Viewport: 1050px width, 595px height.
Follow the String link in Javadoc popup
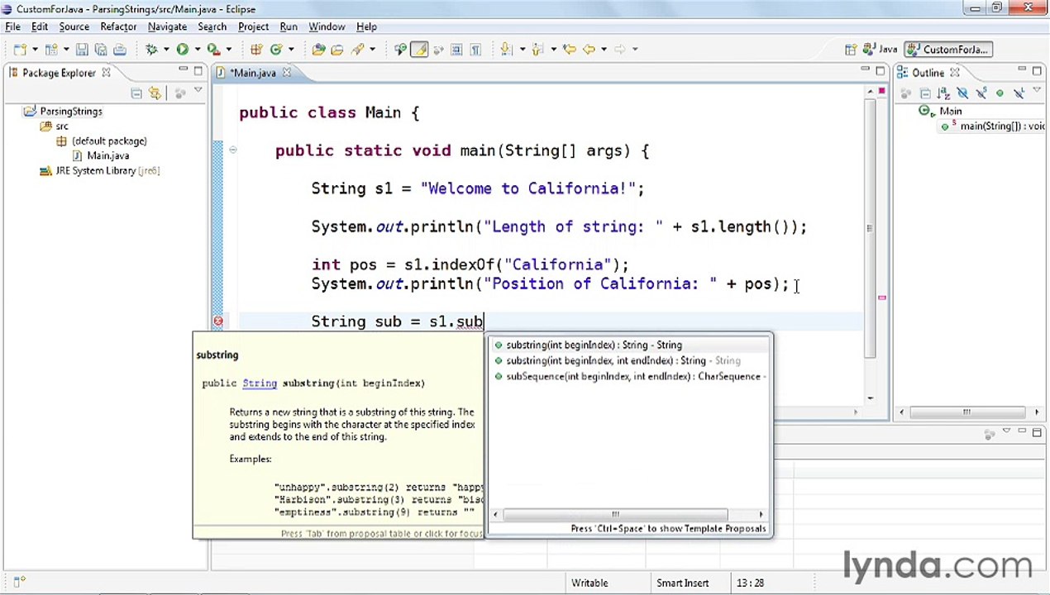pos(260,383)
